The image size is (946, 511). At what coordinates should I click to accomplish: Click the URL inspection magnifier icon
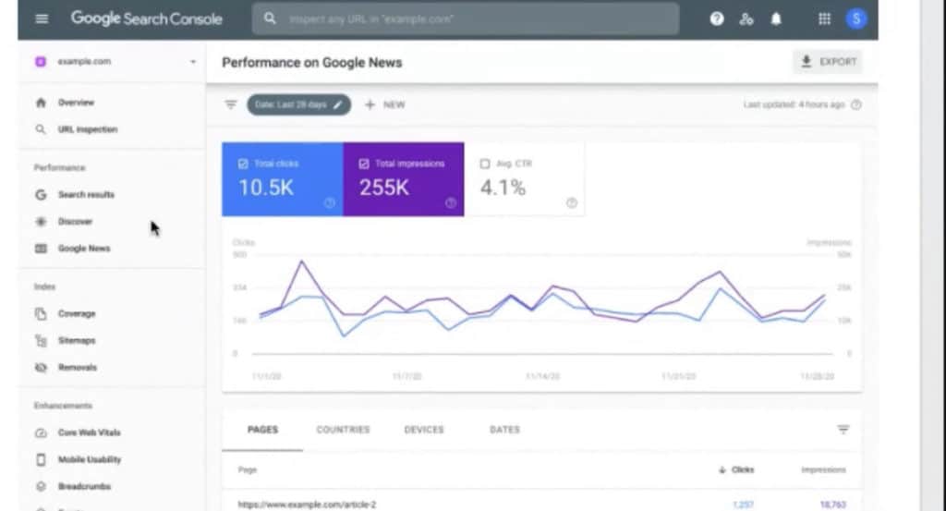click(41, 129)
